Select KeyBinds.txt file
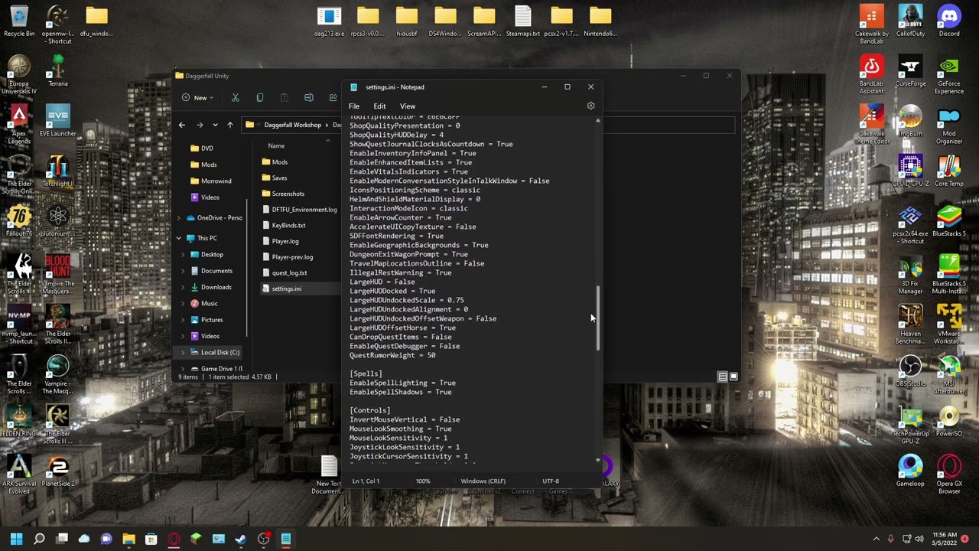Image resolution: width=979 pixels, height=551 pixels. [x=288, y=226]
